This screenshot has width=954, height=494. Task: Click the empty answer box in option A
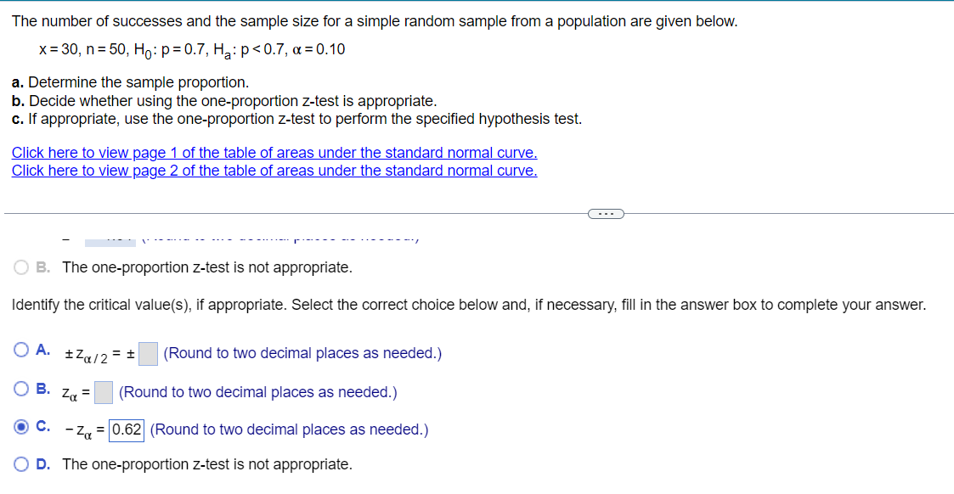(x=148, y=354)
